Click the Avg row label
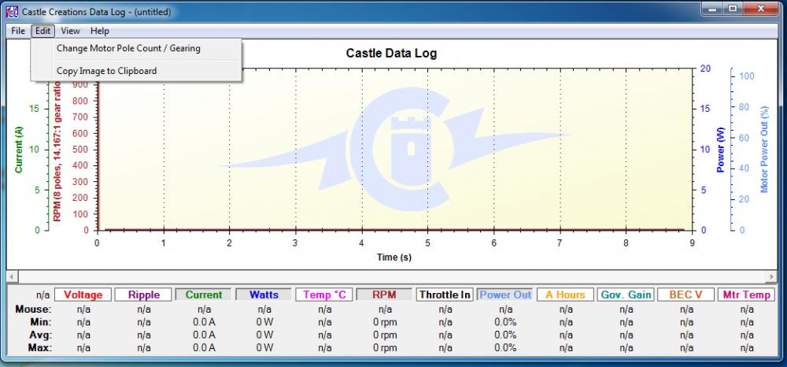 (40, 335)
